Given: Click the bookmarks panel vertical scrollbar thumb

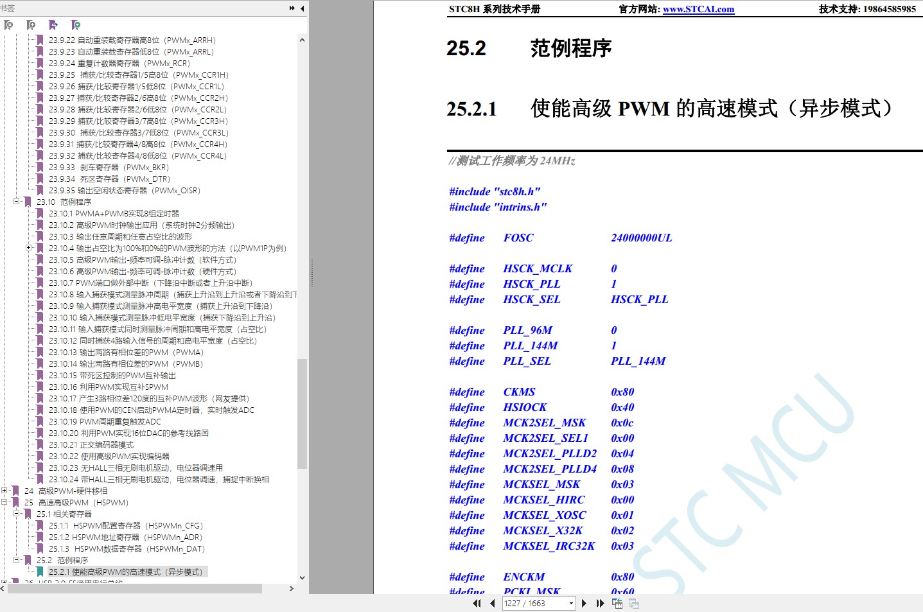Looking at the screenshot, I should point(302,414).
